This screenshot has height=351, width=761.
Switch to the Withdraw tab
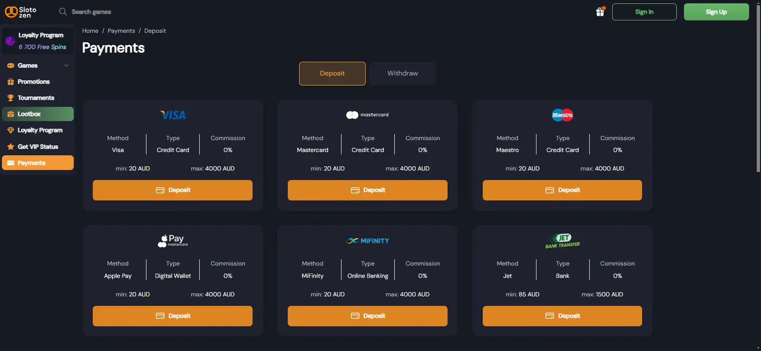click(402, 74)
